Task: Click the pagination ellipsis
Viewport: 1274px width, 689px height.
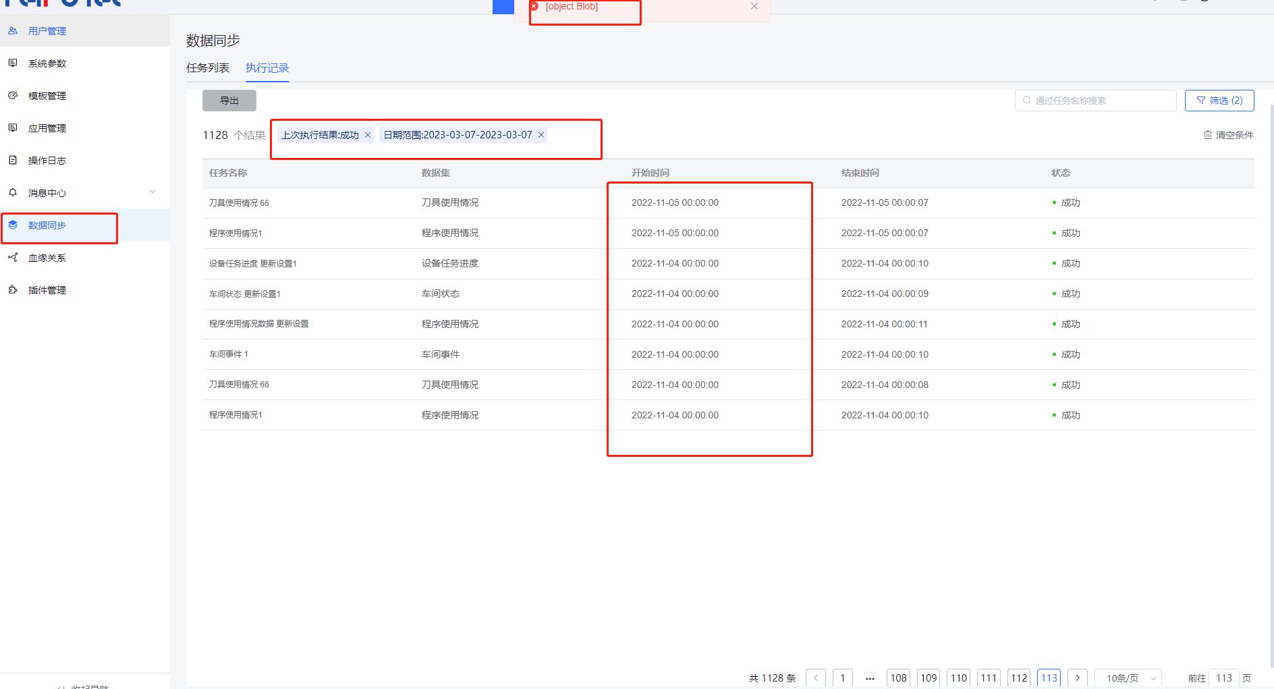Action: pos(870,678)
